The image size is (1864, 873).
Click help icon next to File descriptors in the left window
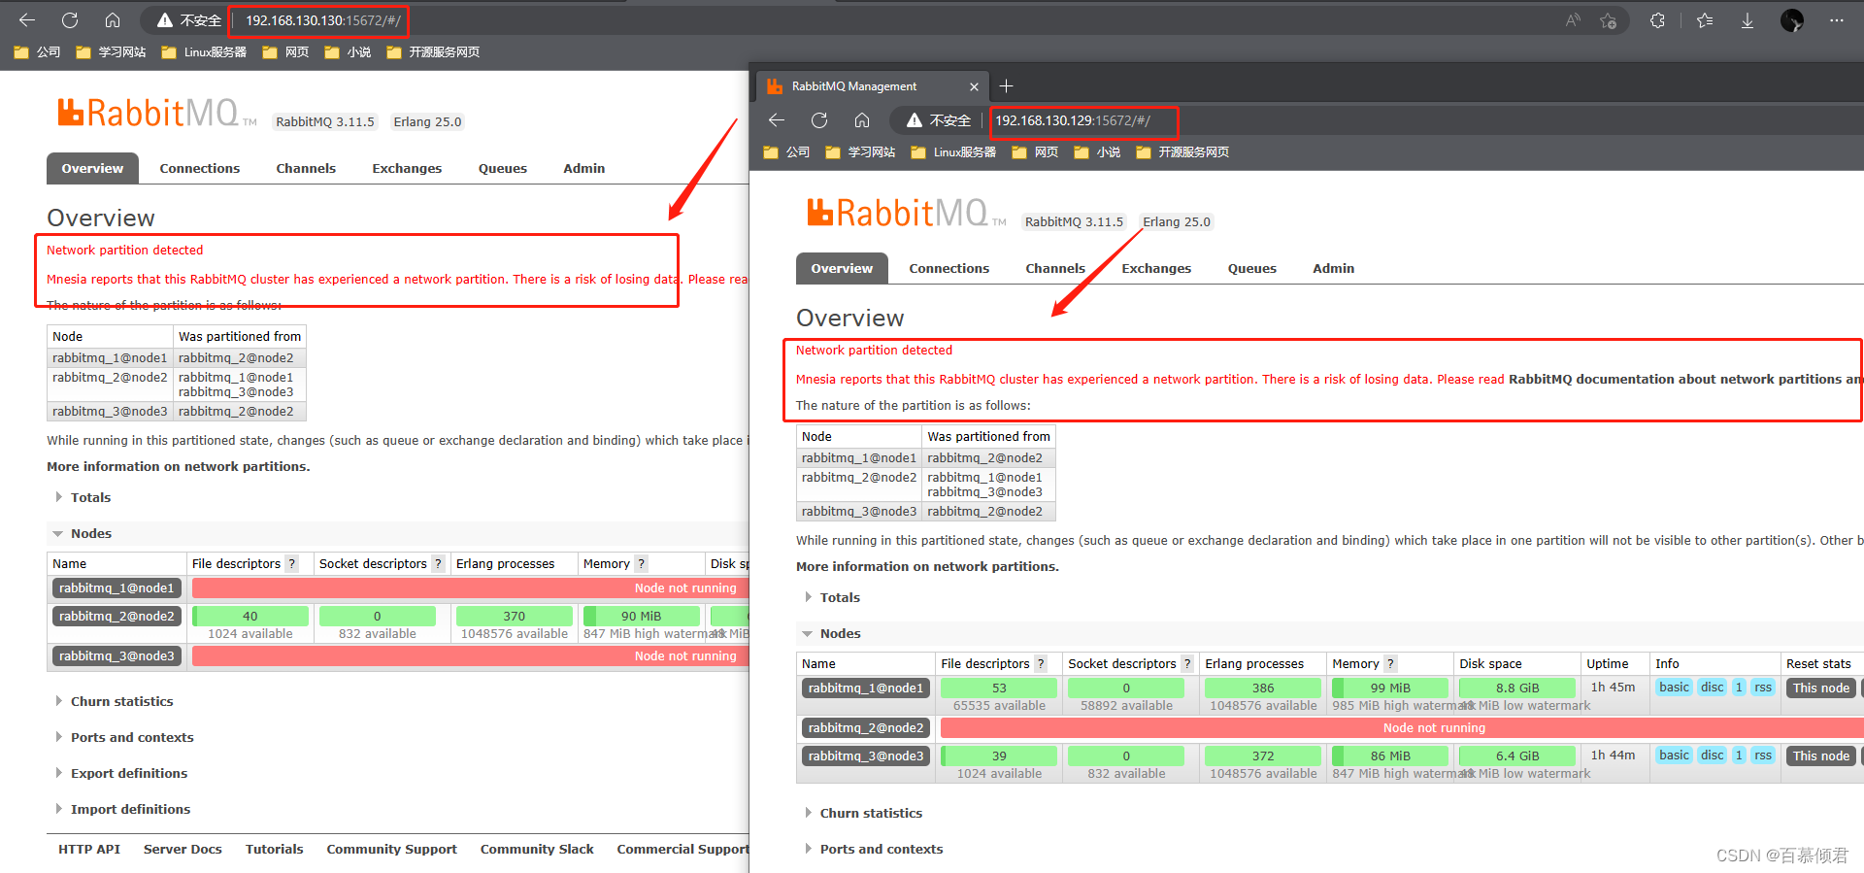(x=291, y=564)
